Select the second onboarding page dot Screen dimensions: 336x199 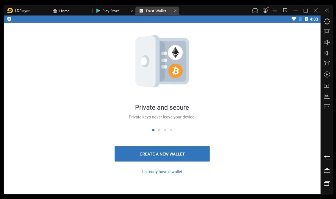[x=159, y=130]
